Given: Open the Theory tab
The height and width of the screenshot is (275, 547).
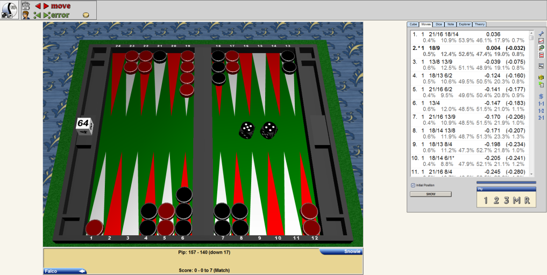Looking at the screenshot, I should (x=479, y=24).
